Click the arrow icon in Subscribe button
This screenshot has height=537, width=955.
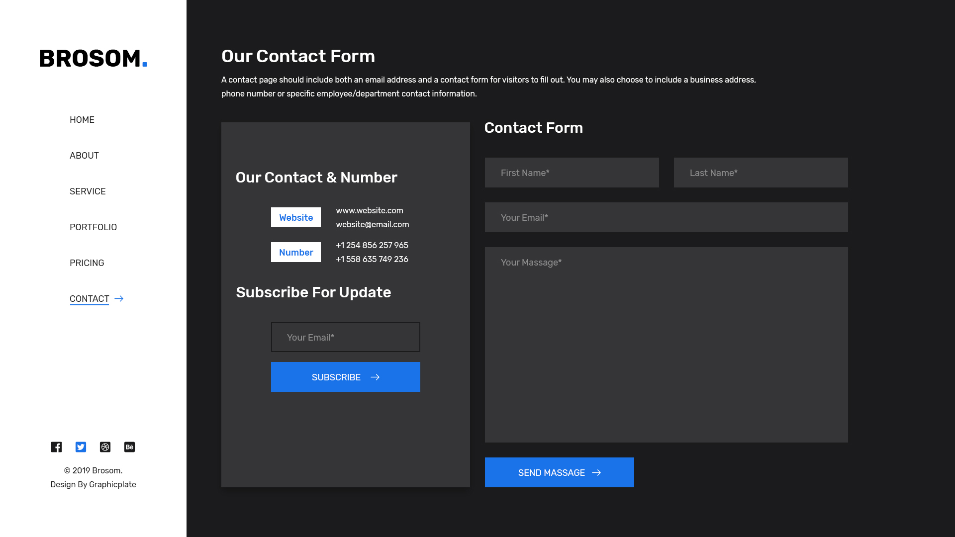(x=375, y=377)
